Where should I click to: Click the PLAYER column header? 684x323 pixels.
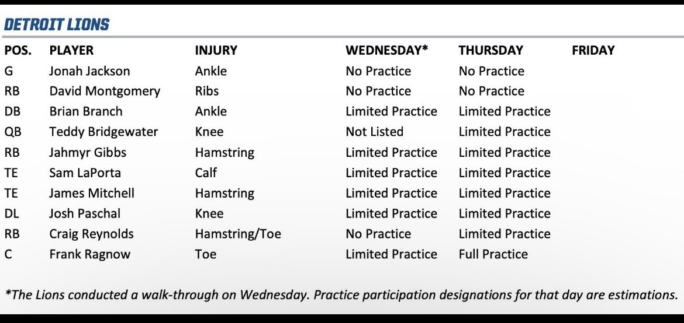tap(71, 51)
